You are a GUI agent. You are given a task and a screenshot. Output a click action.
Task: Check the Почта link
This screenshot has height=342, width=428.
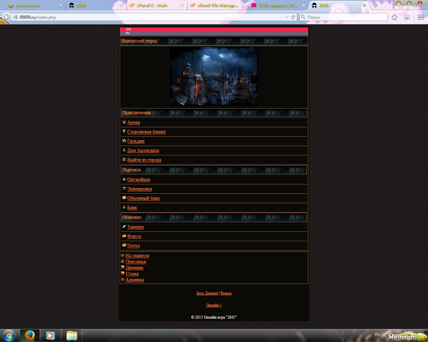(133, 246)
